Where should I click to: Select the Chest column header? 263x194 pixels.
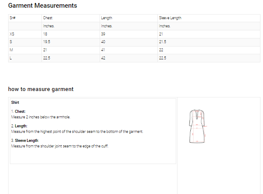click(47, 18)
